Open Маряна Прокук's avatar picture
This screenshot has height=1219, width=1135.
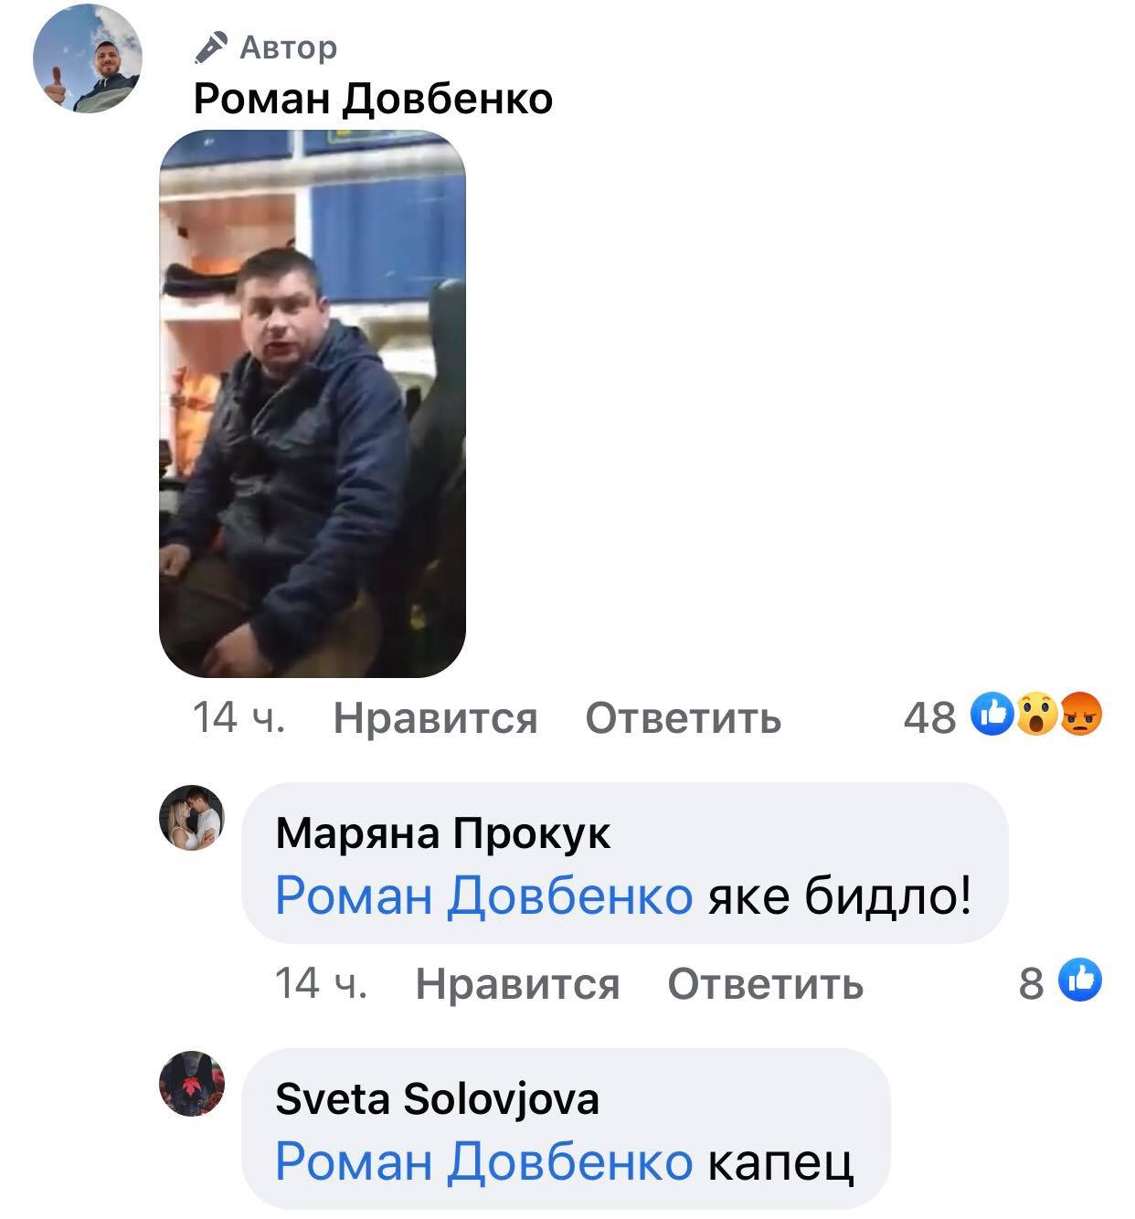tap(192, 818)
